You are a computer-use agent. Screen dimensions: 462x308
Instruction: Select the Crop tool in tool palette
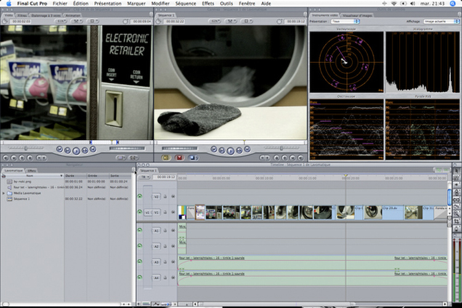pyautogui.click(x=456, y=221)
